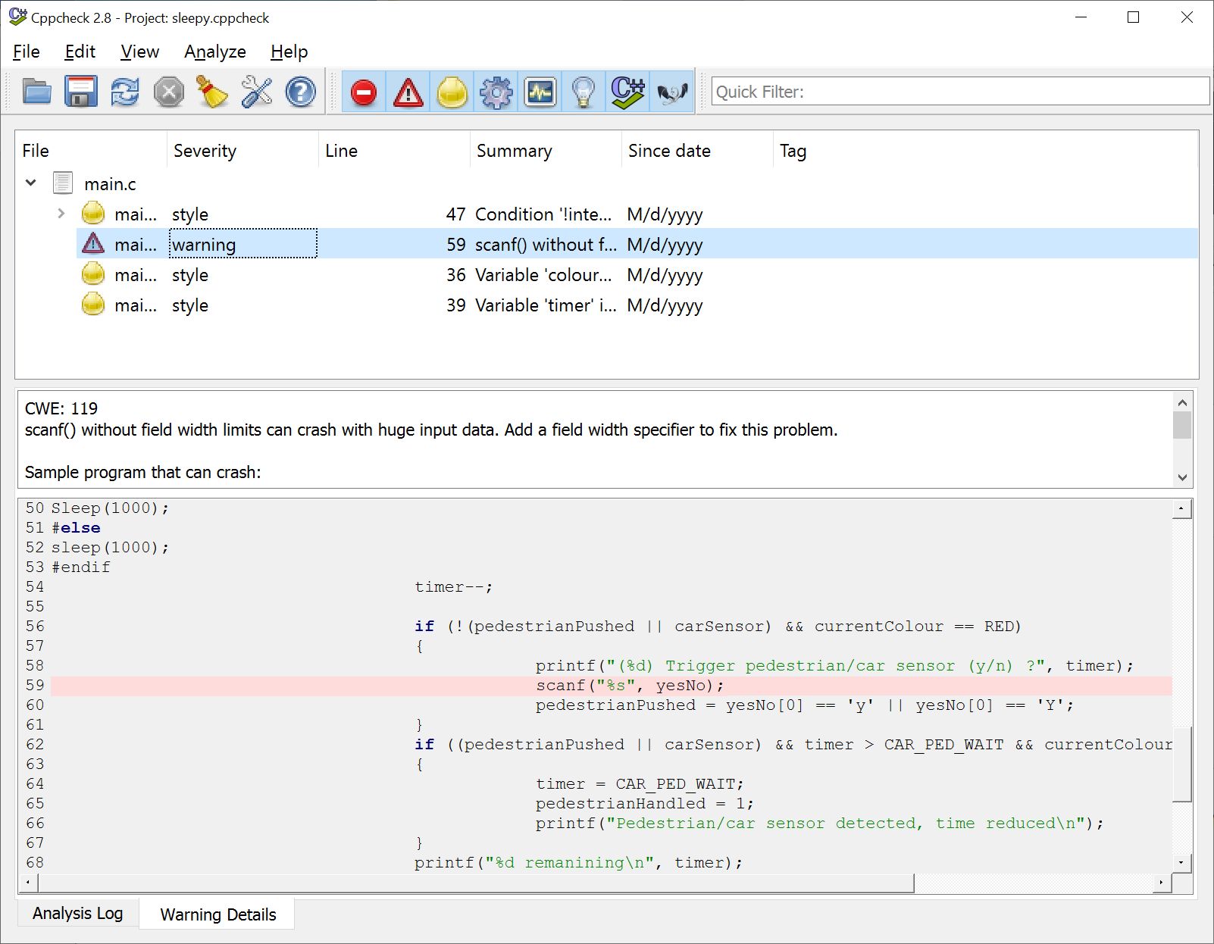Toggle the Cppcheck results C++ checkmark filter
Image resolution: width=1214 pixels, height=944 pixels.
coord(627,92)
